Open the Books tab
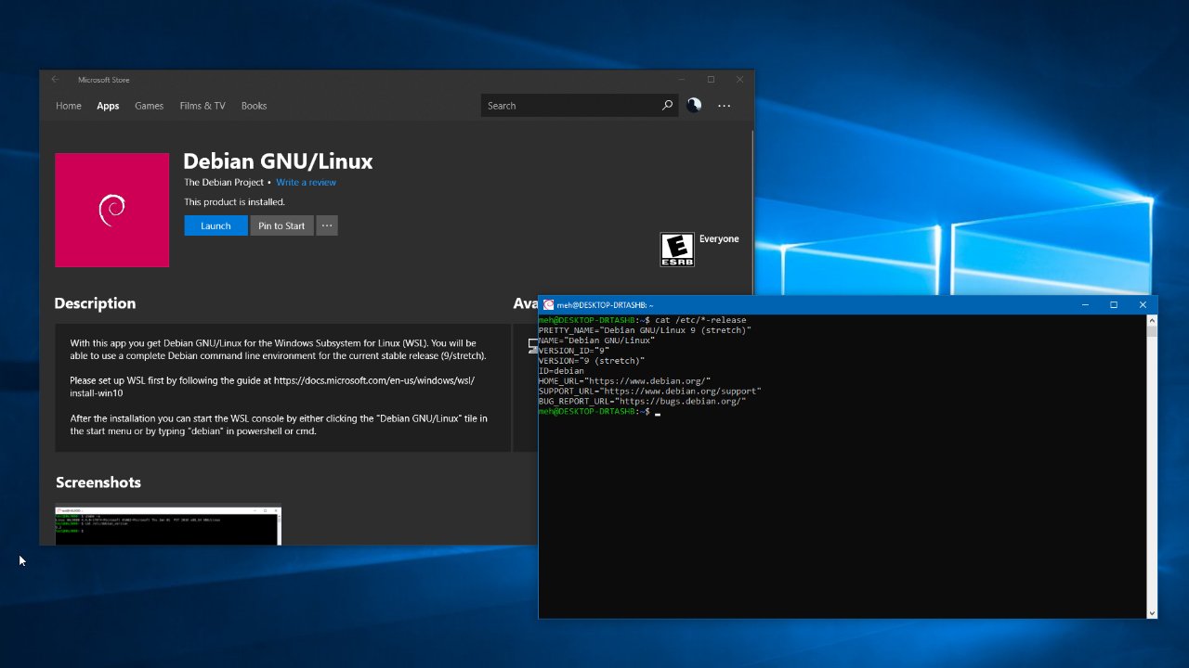 pos(254,106)
